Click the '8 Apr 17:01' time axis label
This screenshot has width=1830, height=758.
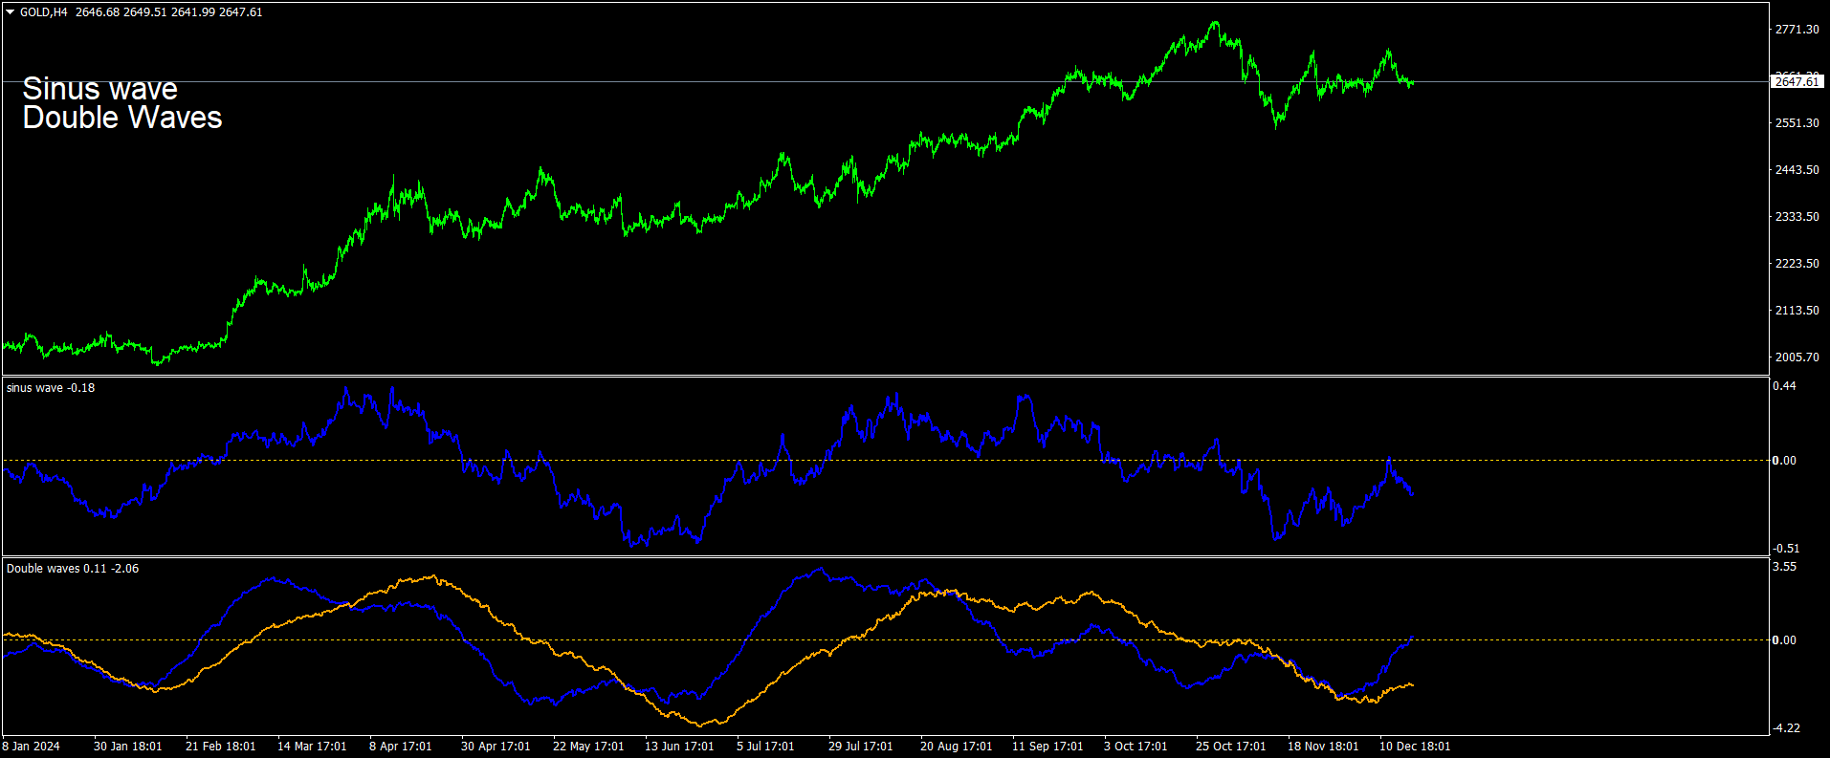[401, 747]
